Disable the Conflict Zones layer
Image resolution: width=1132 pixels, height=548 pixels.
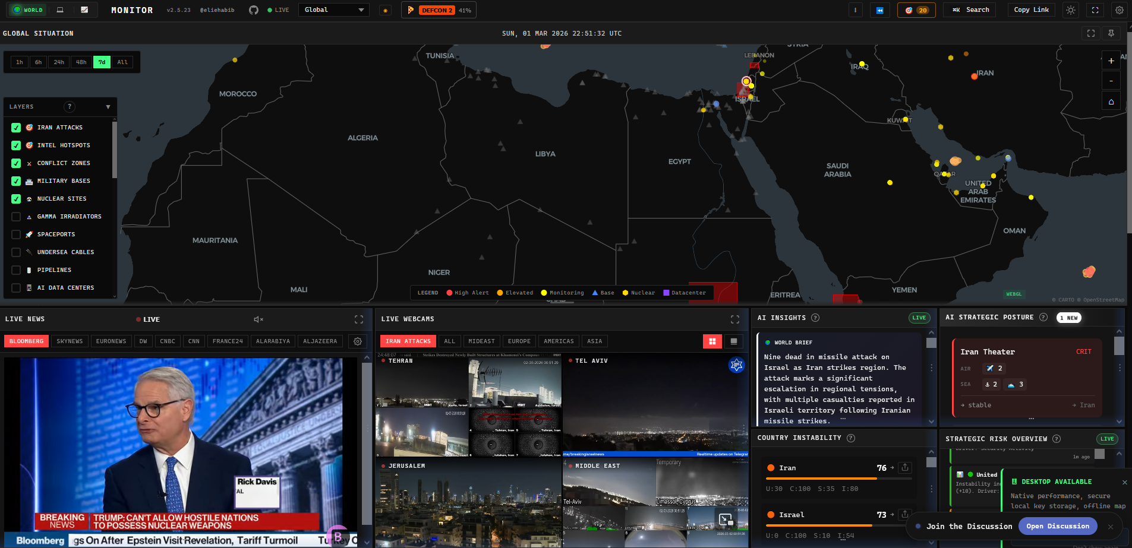pos(16,163)
